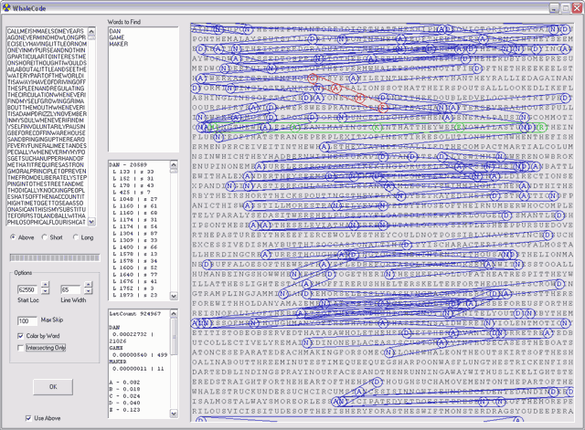This screenshot has width=585, height=430.
Task: Click into the Max Skip field
Action: click(27, 320)
